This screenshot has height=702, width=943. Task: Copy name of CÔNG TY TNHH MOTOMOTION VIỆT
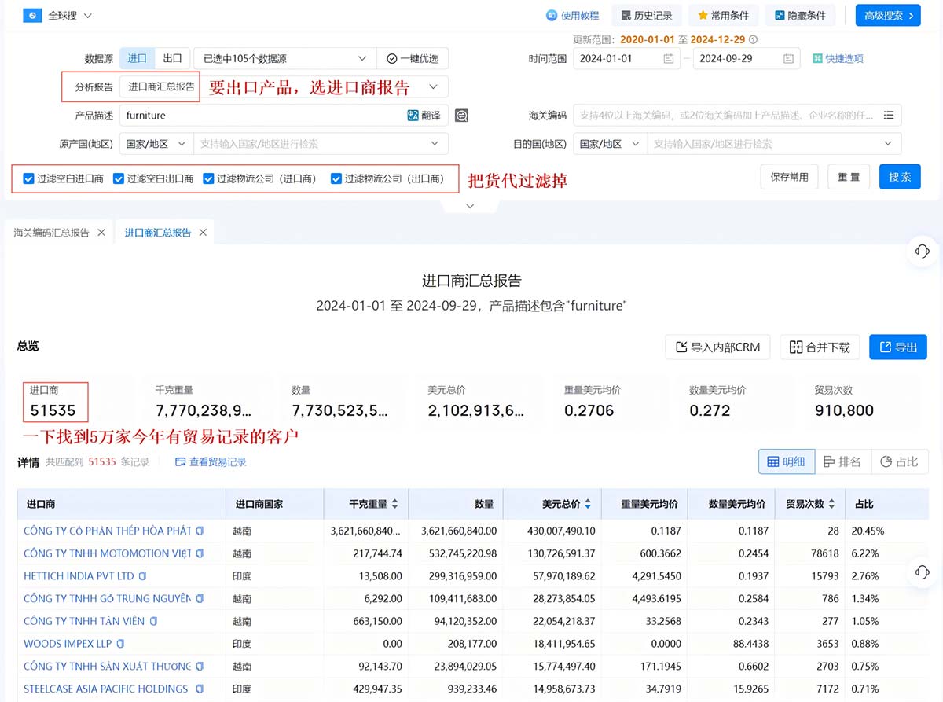pyautogui.click(x=199, y=553)
